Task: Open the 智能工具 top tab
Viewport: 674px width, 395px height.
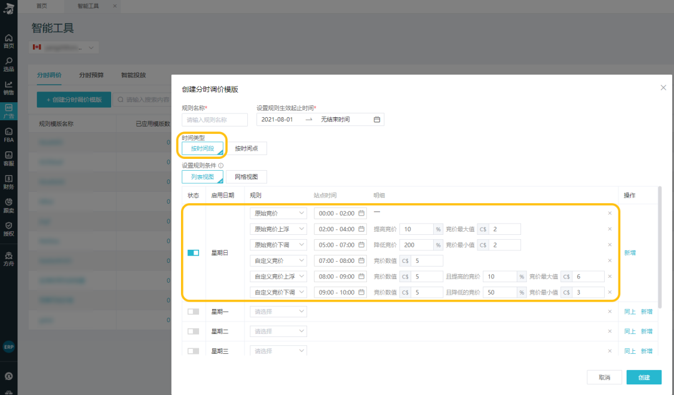Action: coord(88,6)
